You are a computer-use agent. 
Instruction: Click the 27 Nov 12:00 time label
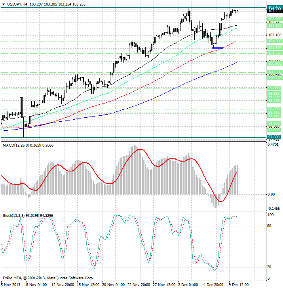coord(164,285)
